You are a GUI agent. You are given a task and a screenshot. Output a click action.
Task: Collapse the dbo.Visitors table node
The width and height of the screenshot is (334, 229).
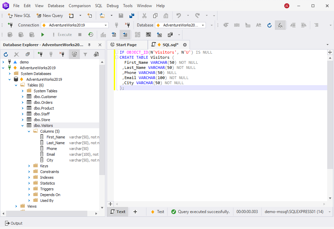click(x=22, y=125)
